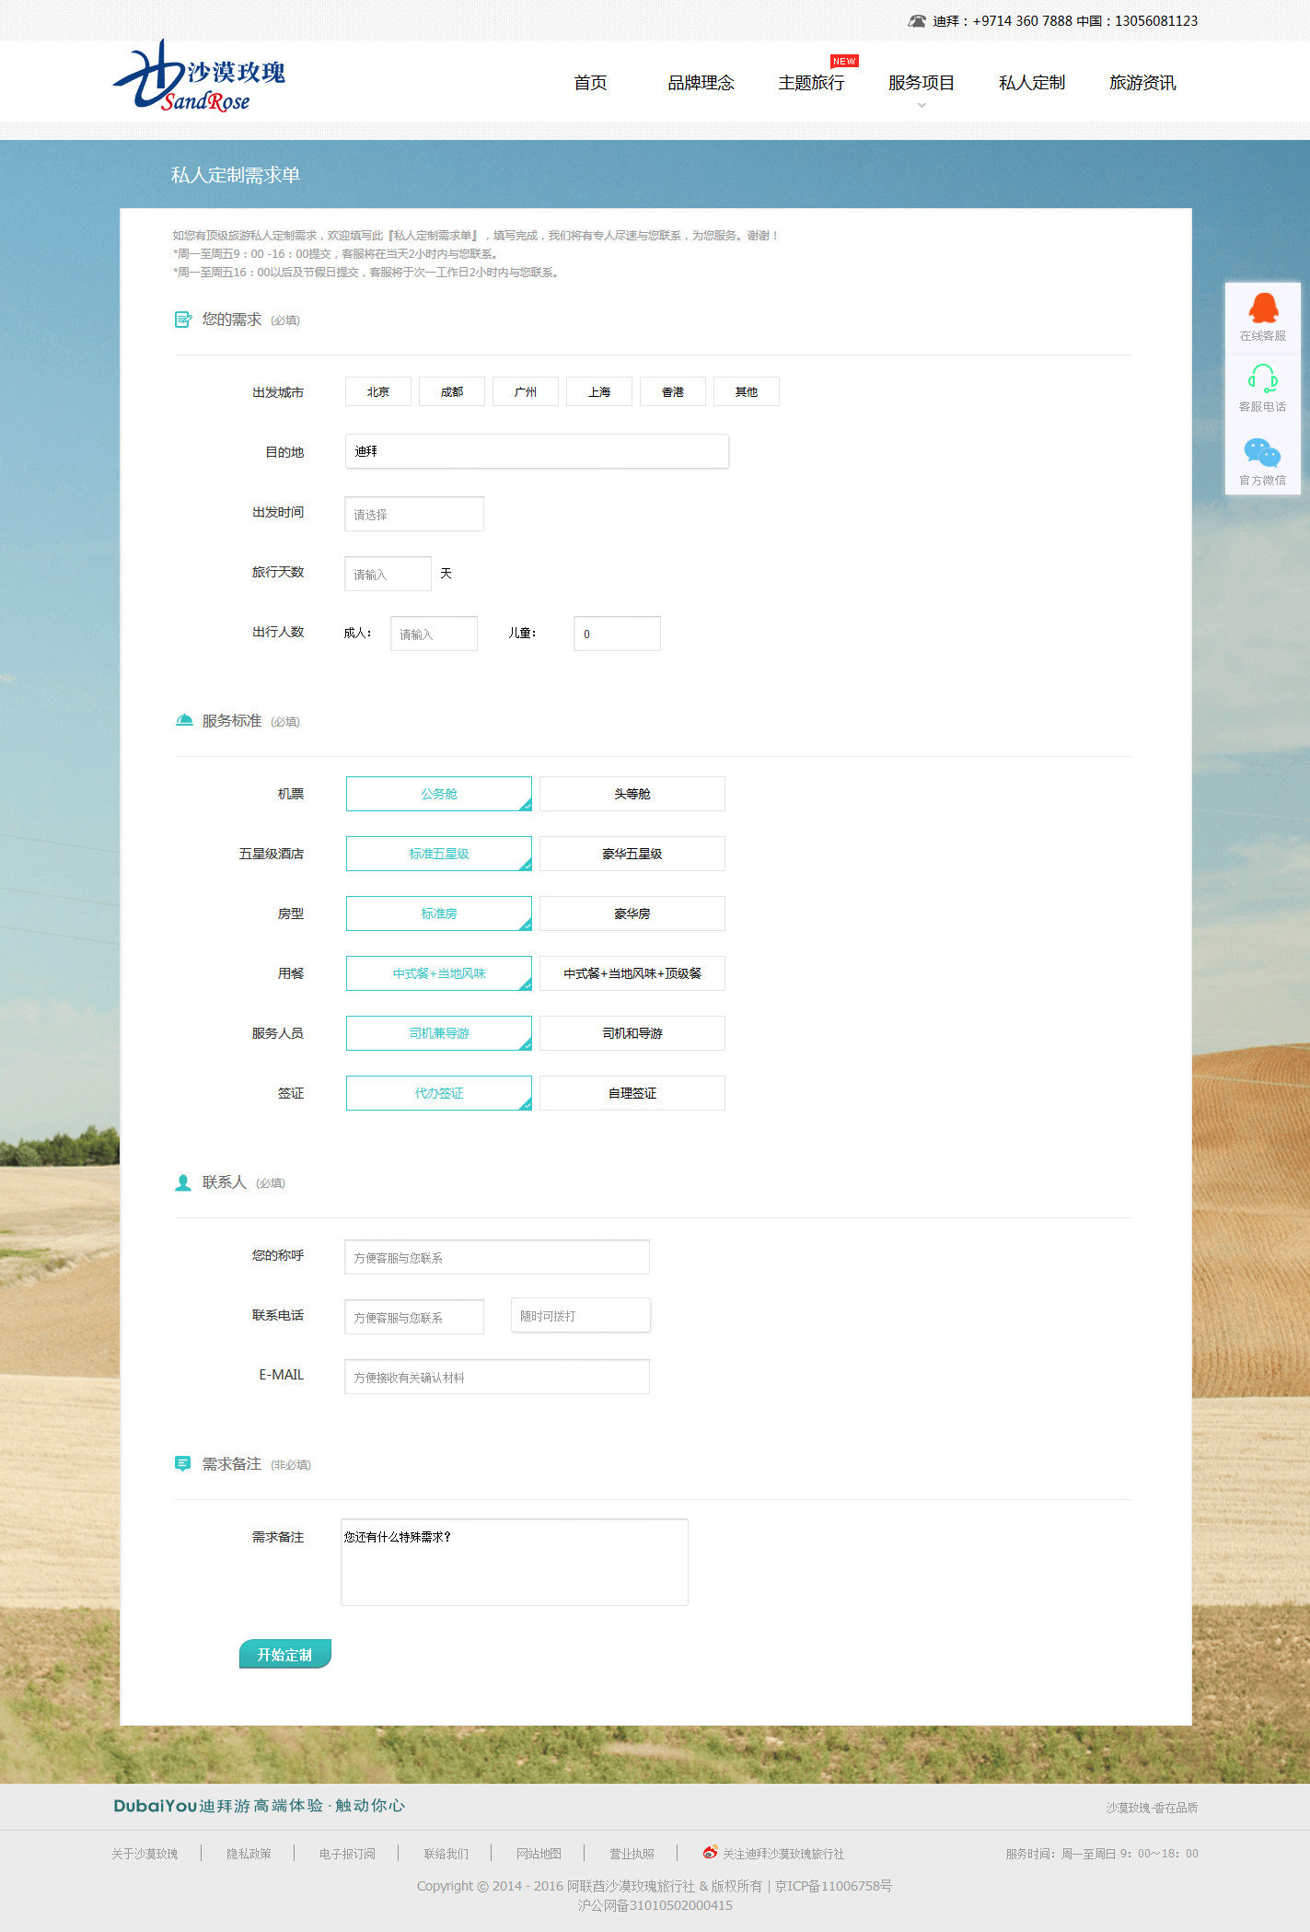This screenshot has width=1310, height=1932.
Task: Click the 开始定制 submit button
Action: 284,1655
